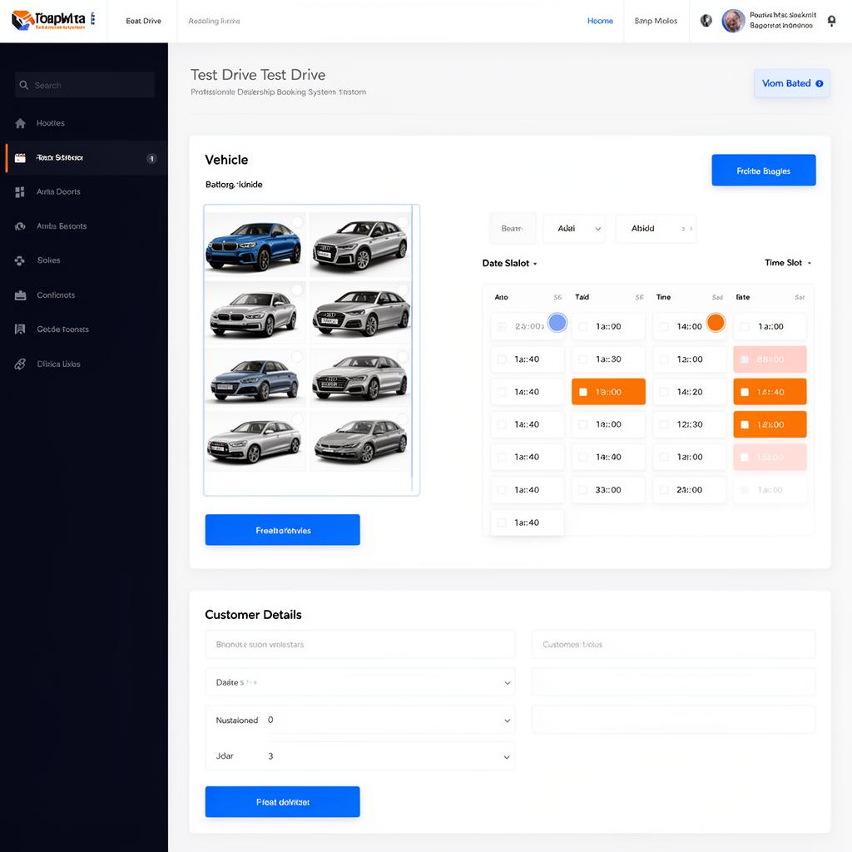This screenshot has width=852, height=852.
Task: Select the dark gray sedan thumbnail in bottom row
Action: 360,441
